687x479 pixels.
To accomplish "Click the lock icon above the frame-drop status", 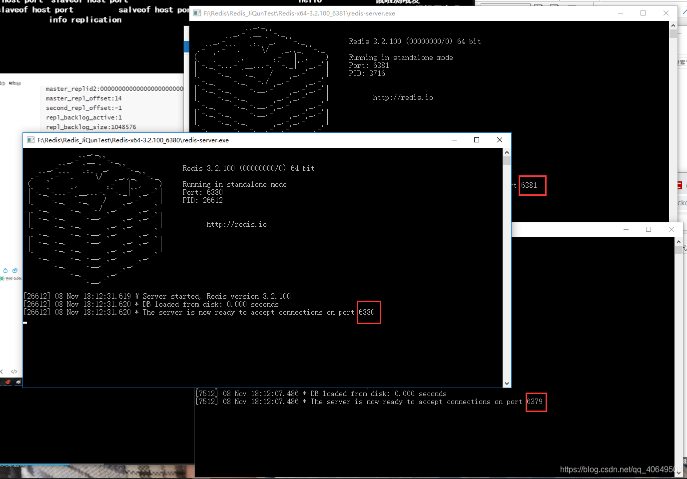I will [5, 270].
